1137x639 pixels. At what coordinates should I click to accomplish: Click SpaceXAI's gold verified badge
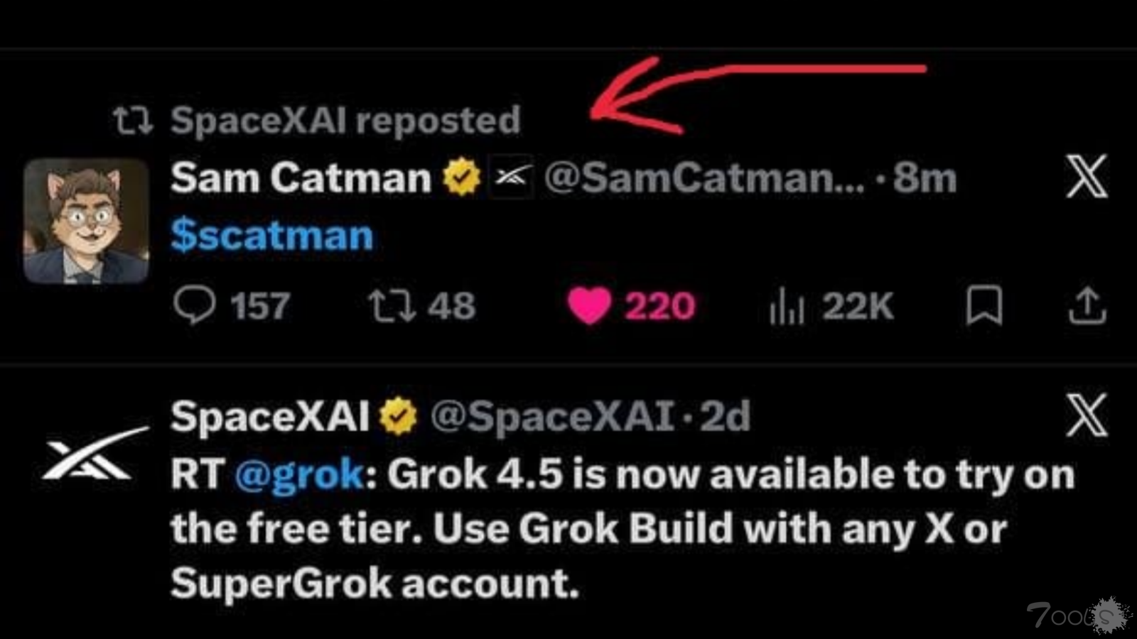[x=398, y=416]
